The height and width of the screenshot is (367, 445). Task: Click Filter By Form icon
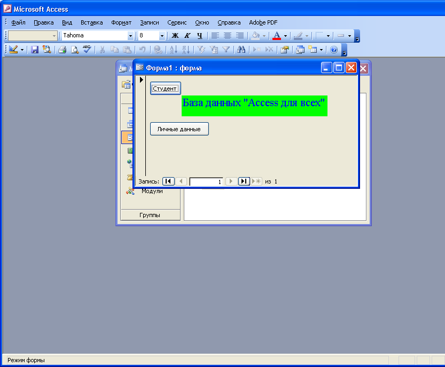pos(214,50)
